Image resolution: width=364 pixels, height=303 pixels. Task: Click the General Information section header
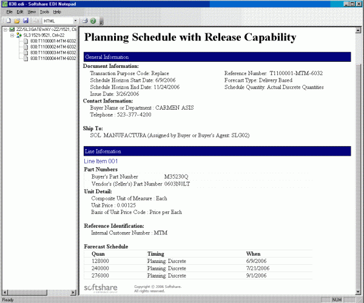click(217, 57)
